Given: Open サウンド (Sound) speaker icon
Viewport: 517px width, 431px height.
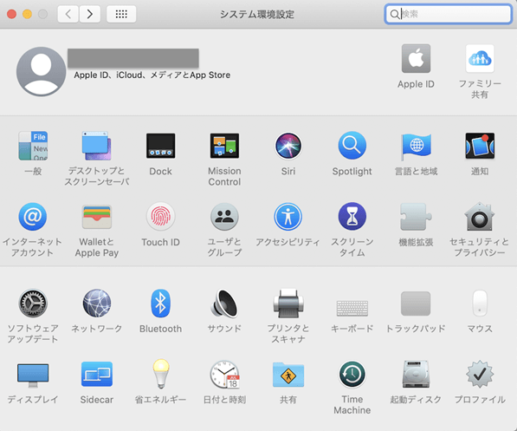Looking at the screenshot, I should click(x=224, y=304).
